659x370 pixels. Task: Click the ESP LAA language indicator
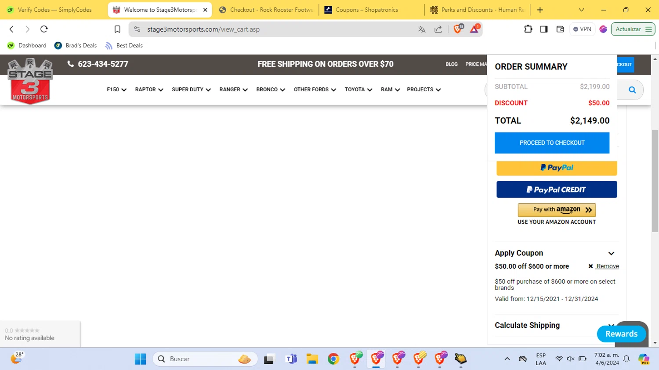(x=541, y=359)
